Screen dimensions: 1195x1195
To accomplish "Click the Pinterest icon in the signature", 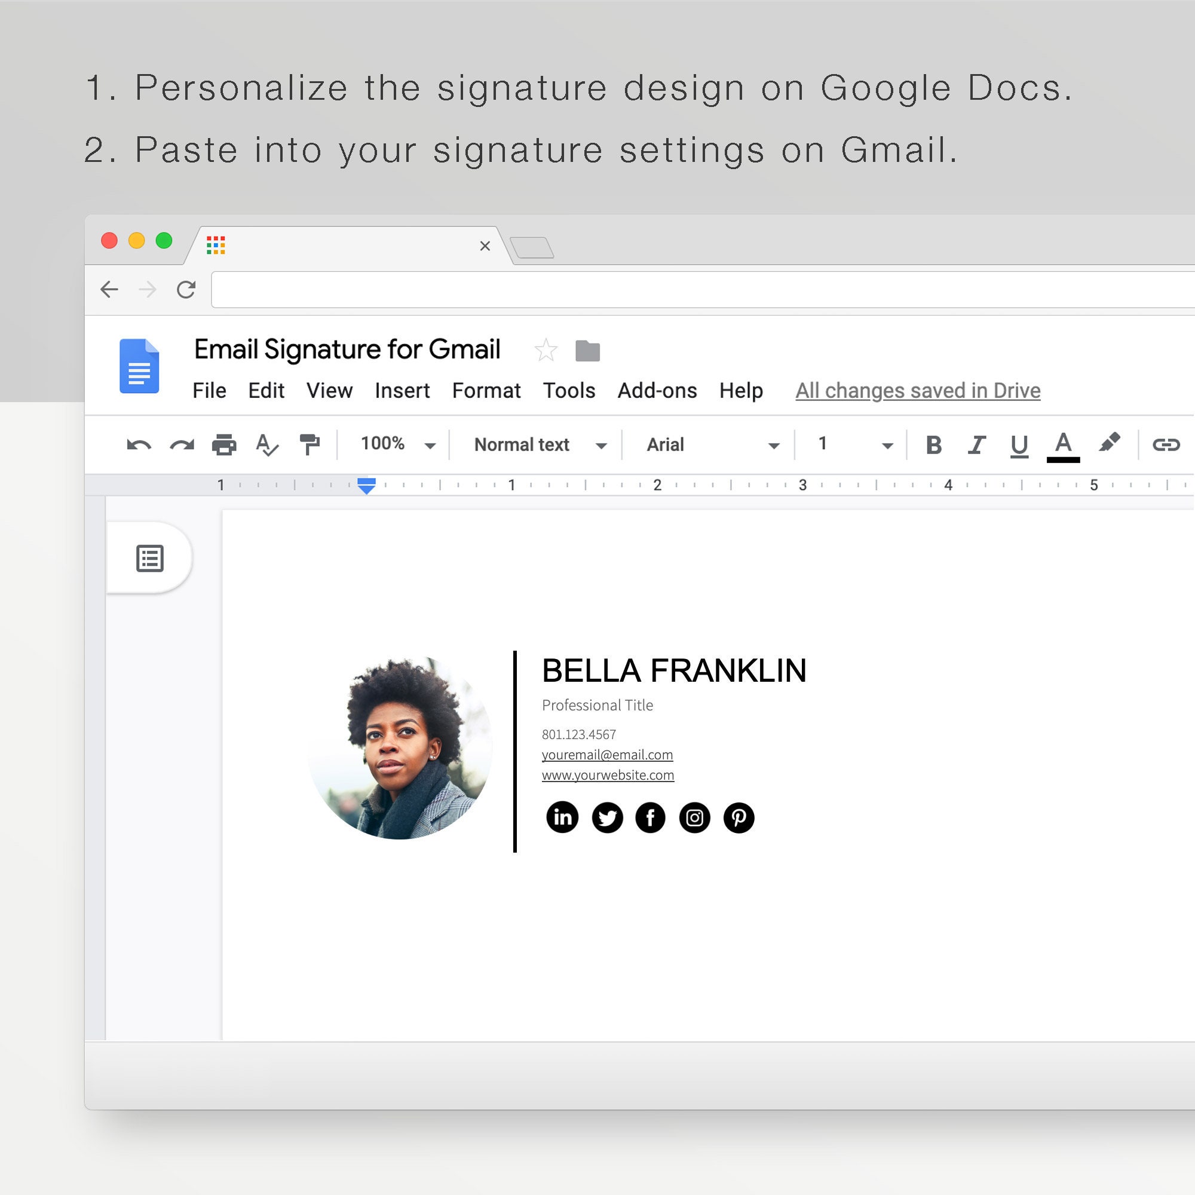I will (739, 817).
